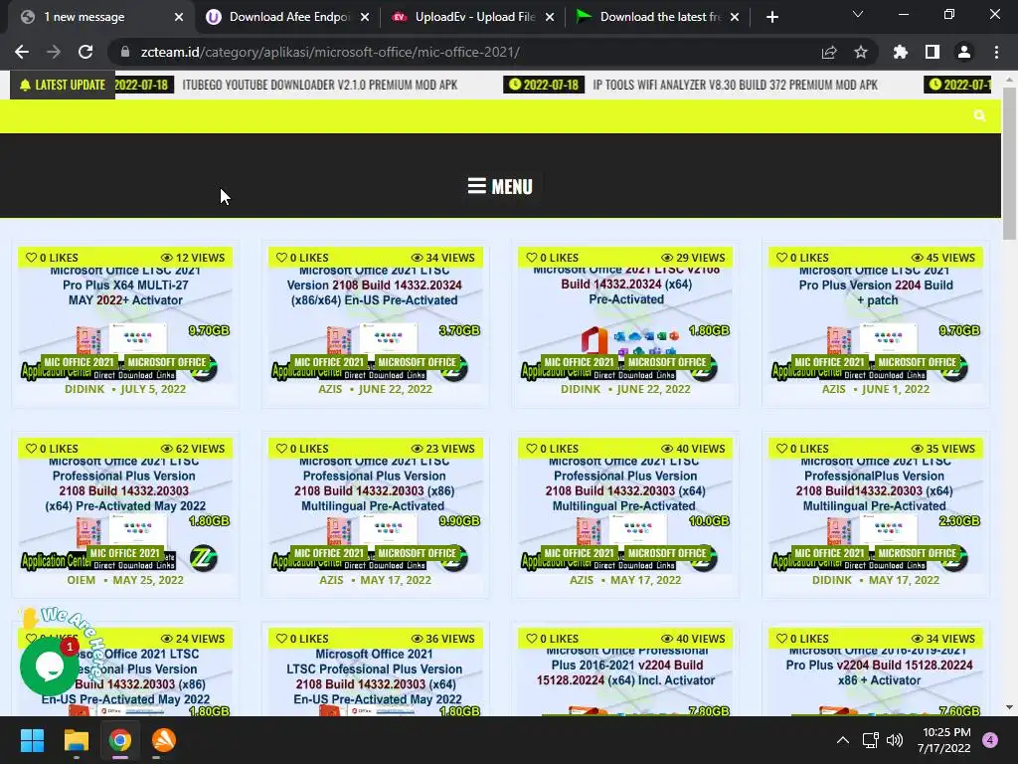This screenshot has height=764, width=1018.
Task: Click the page vertical scrollbar thumb
Action: coord(1009,164)
